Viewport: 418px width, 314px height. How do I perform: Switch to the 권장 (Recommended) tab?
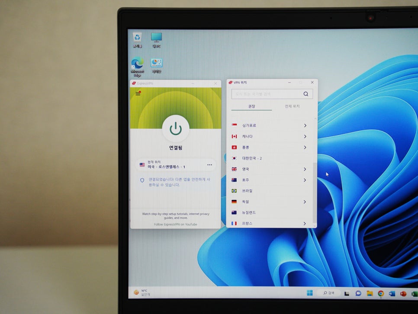tap(251, 106)
